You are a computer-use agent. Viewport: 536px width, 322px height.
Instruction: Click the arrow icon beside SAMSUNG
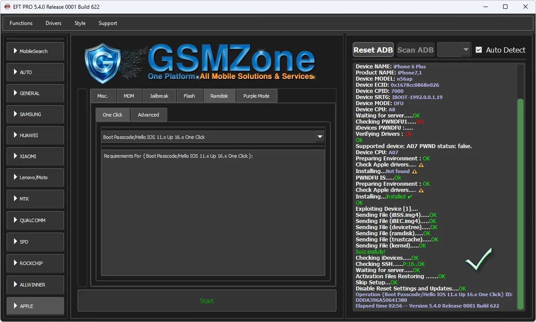pyautogui.click(x=15, y=114)
